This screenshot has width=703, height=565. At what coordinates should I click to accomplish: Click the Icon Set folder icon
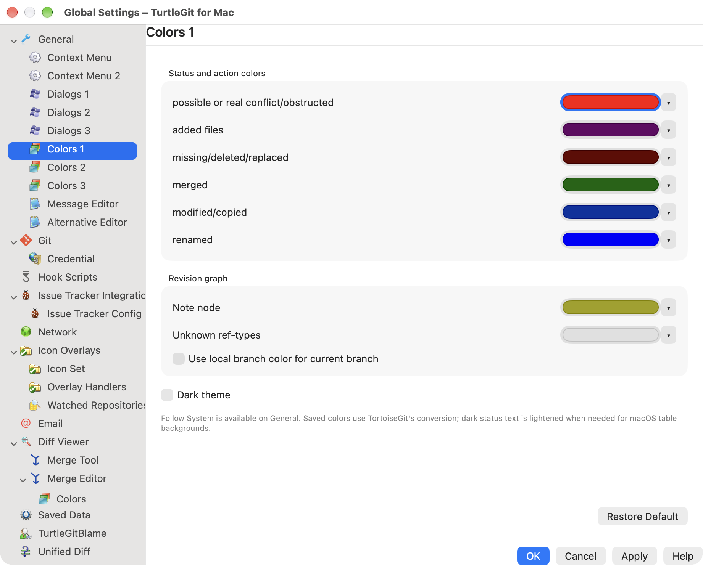click(x=35, y=369)
